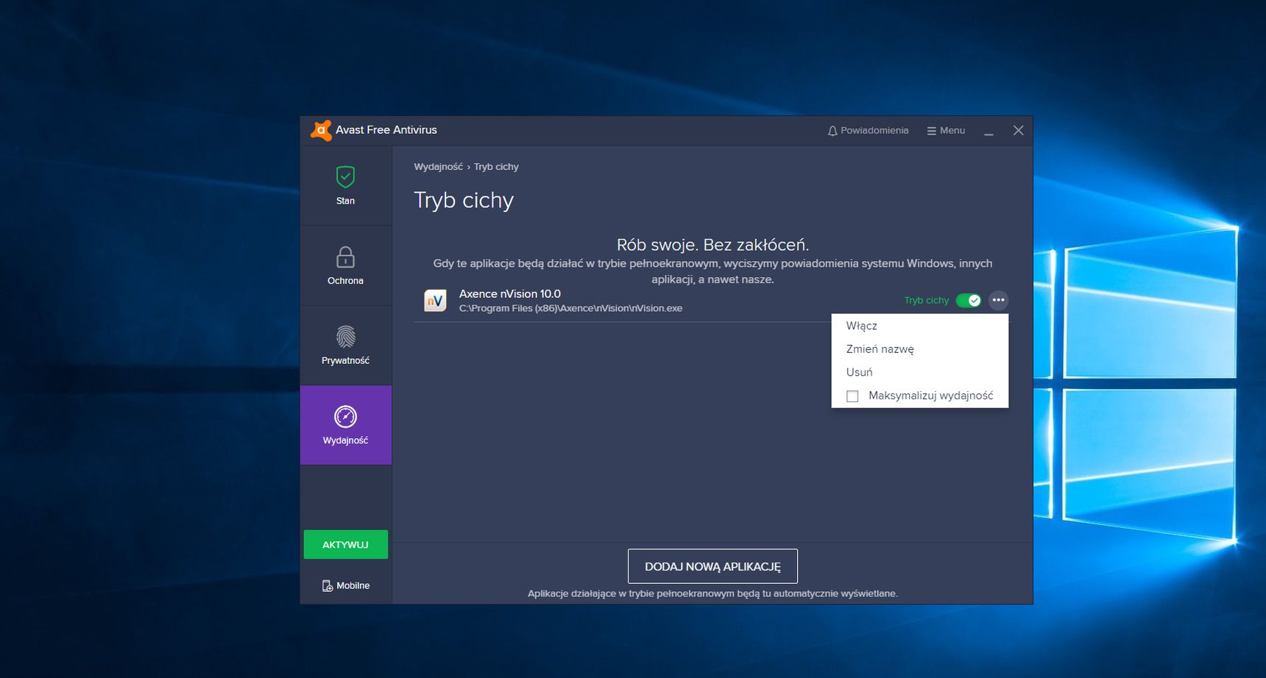Open the Mobilne link
Viewport: 1266px width, 678px height.
pos(346,585)
